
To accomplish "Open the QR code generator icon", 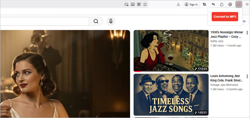I will coord(139,4).
